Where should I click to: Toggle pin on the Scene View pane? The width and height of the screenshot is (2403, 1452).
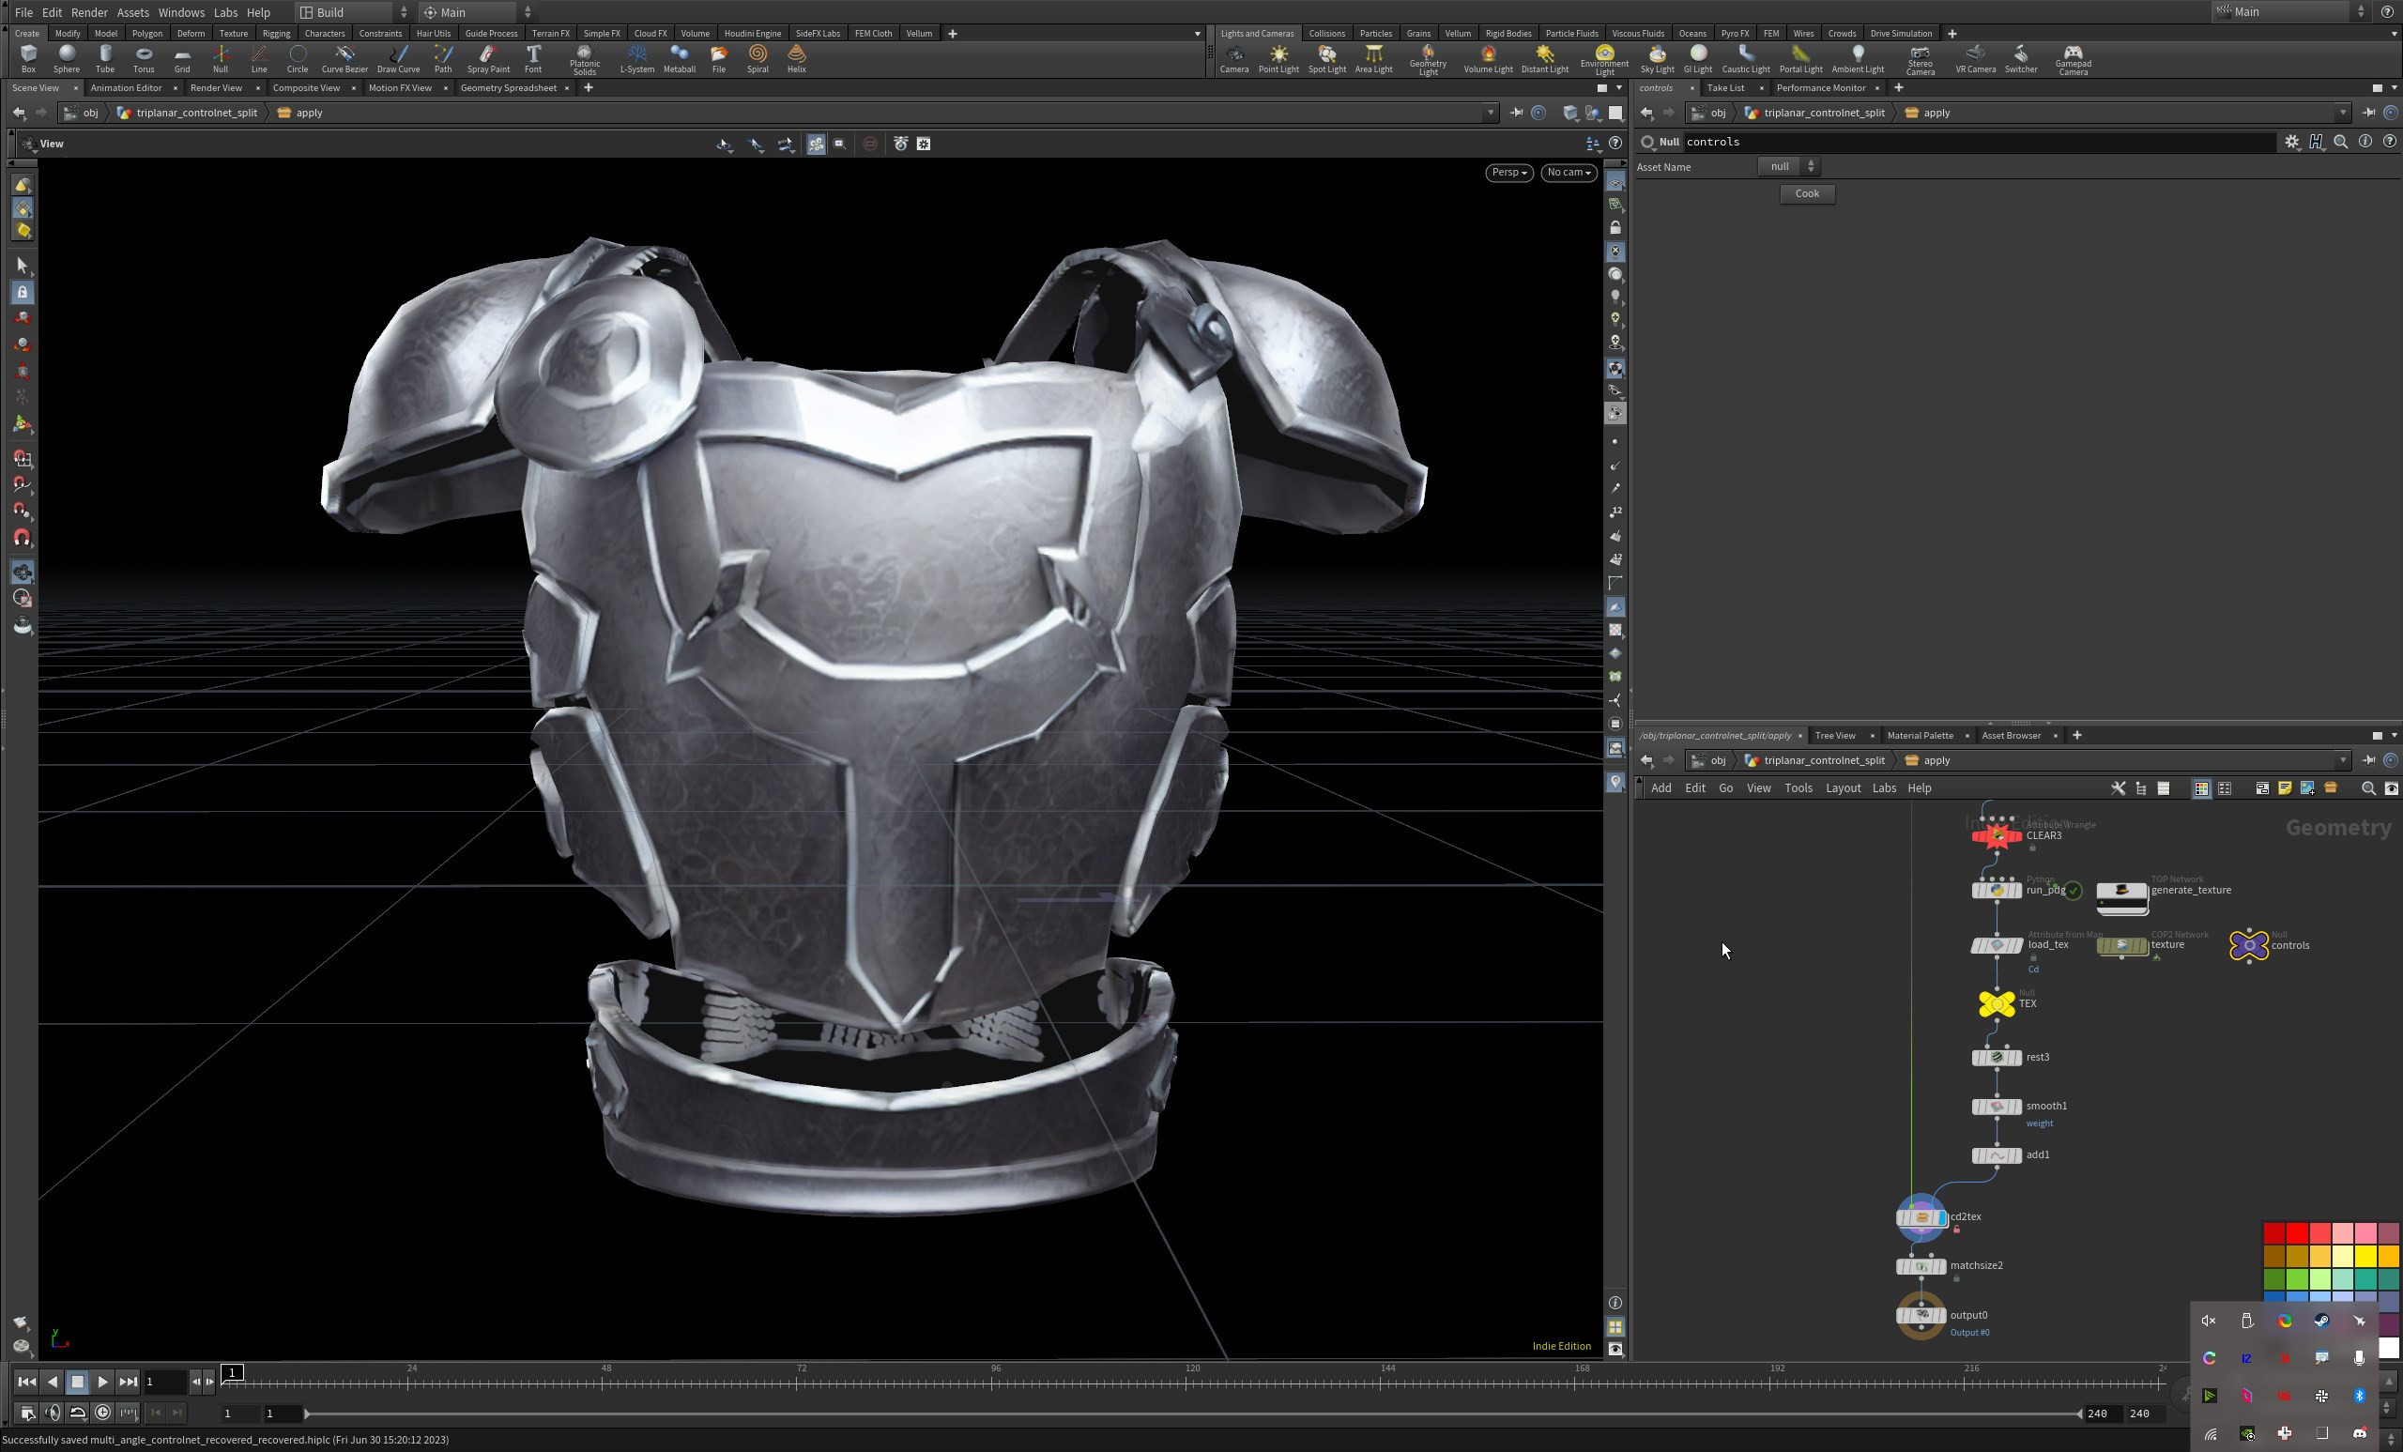(x=1516, y=112)
